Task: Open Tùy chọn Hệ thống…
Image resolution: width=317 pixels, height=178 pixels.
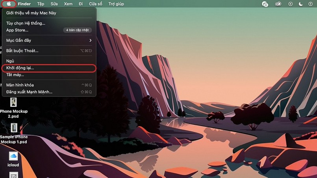Action: [26, 23]
